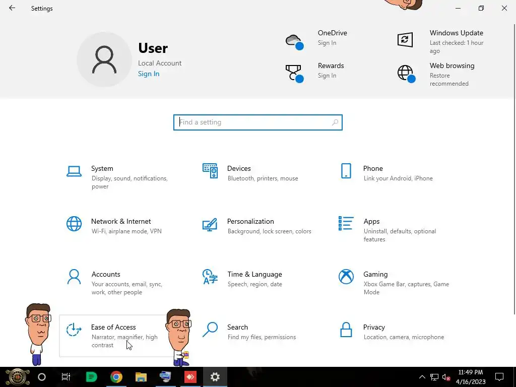Open the Privacy padlock icon
This screenshot has height=387, width=516.
coord(346,330)
